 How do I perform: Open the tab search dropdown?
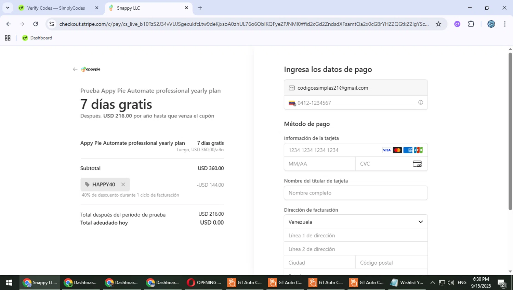[x=8, y=8]
